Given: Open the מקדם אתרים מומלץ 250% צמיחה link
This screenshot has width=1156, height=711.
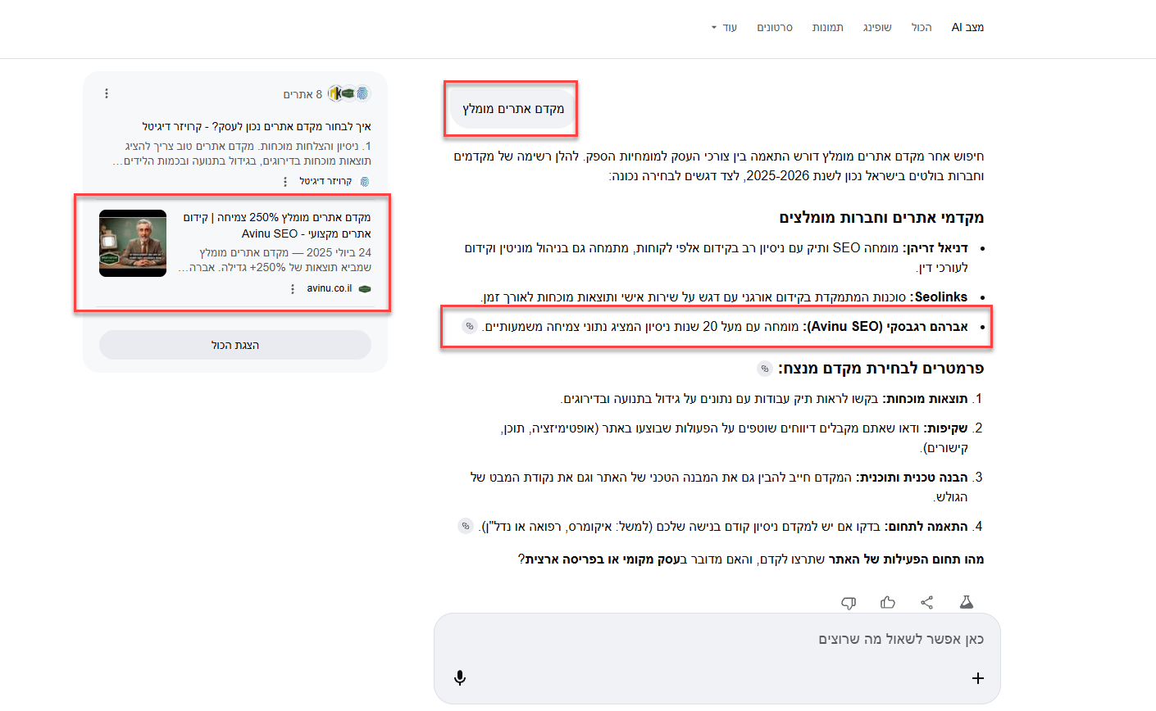Looking at the screenshot, I should tap(277, 225).
